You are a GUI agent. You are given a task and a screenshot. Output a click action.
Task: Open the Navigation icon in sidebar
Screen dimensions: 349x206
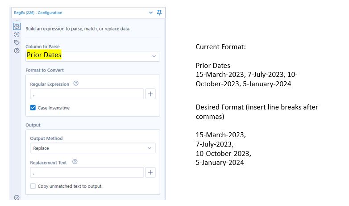(x=17, y=34)
